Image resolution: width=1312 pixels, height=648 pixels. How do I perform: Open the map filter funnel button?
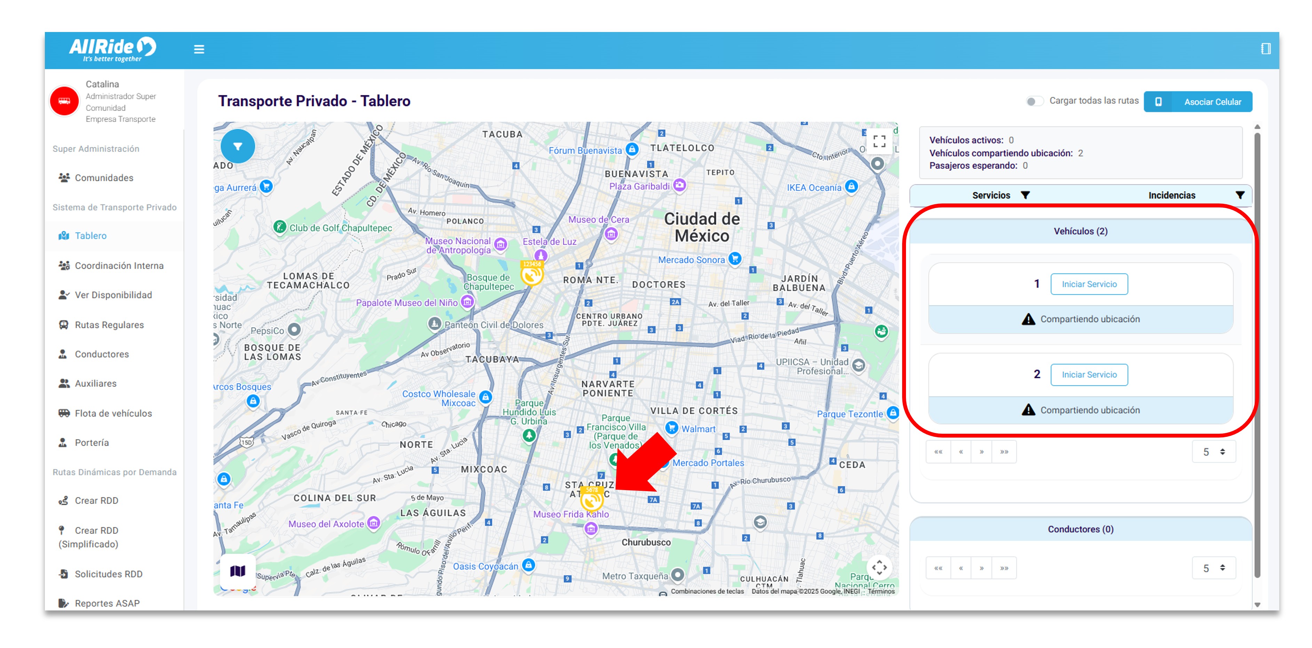pos(237,146)
